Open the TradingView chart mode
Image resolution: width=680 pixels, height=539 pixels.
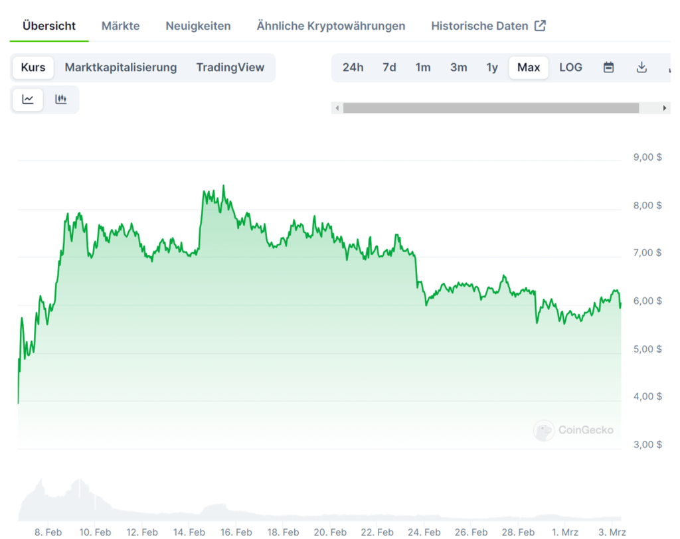click(230, 67)
